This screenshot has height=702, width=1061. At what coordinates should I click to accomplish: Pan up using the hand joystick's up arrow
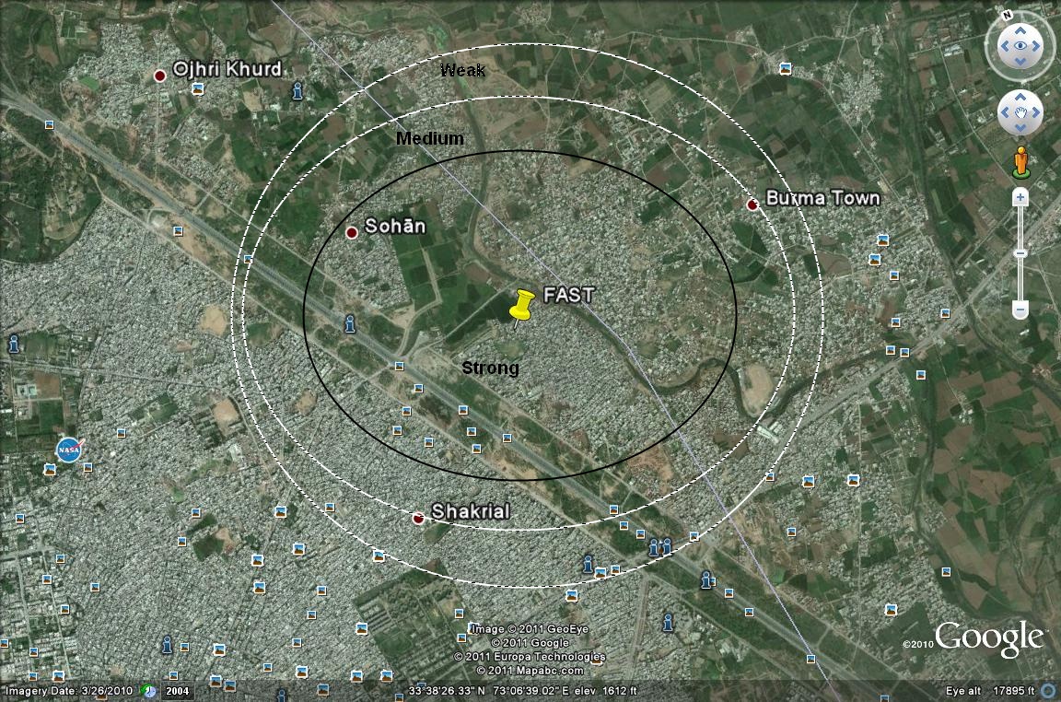[1020, 98]
